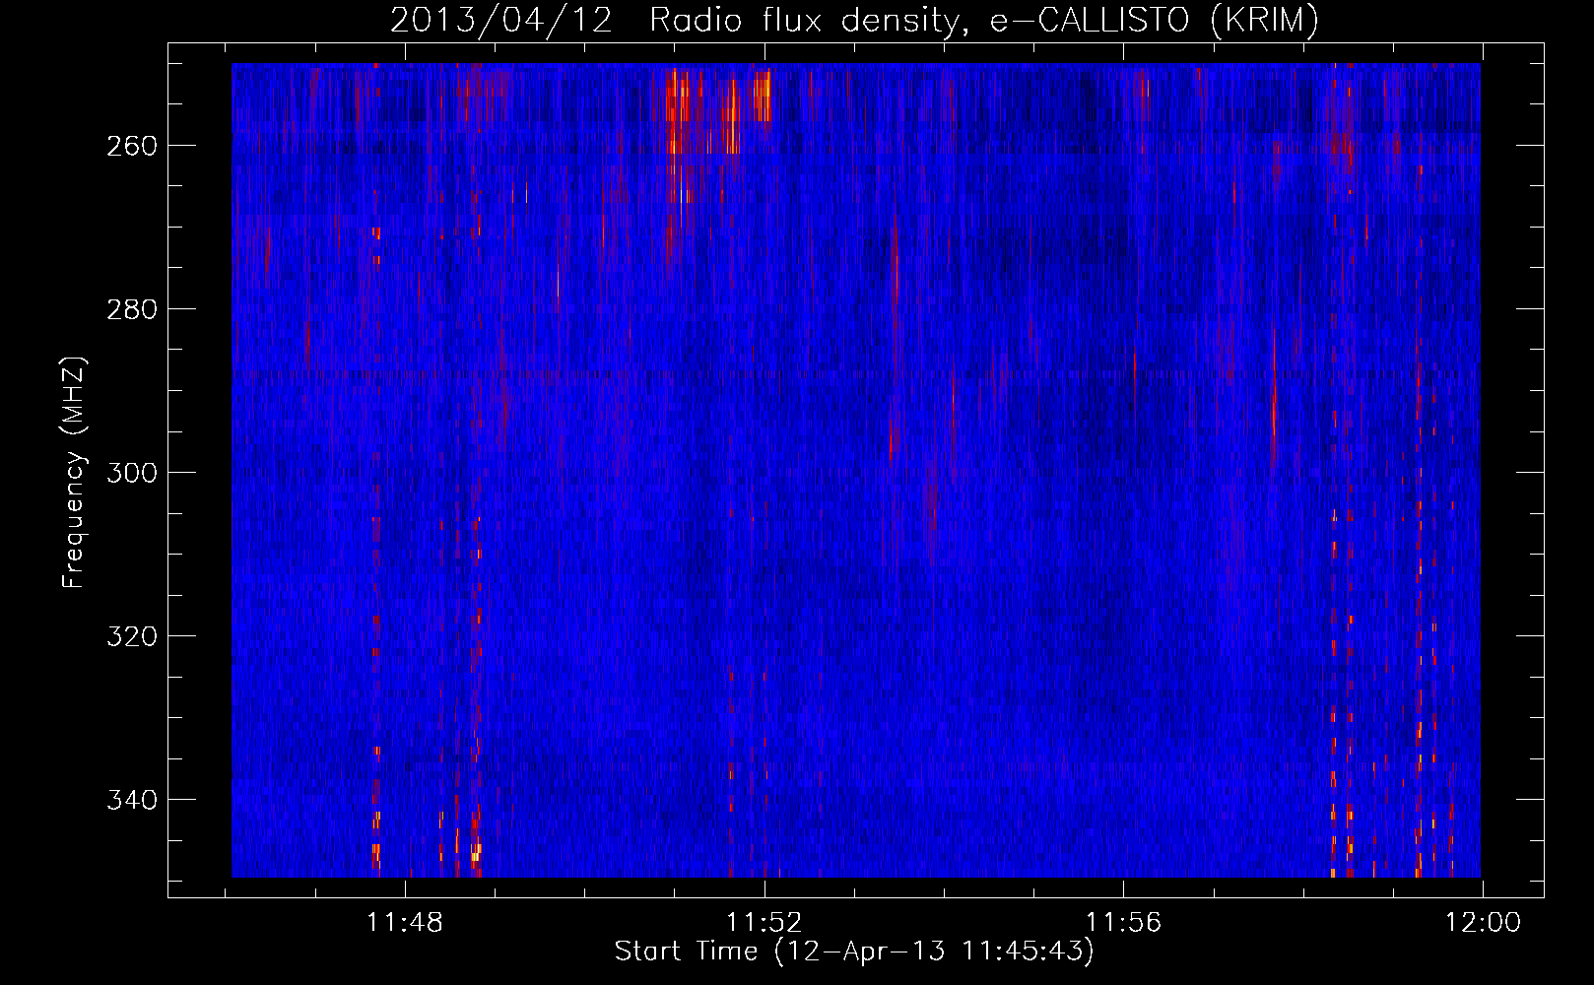Click the 320 frequency tick label

pos(131,636)
